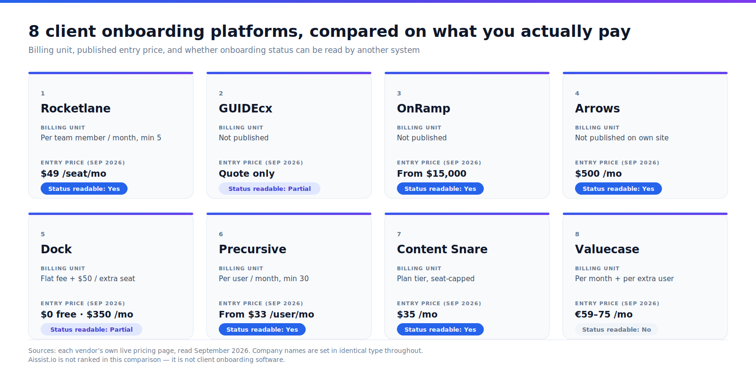Select the €59–75 /mo price text
756x378 pixels.
click(x=604, y=314)
